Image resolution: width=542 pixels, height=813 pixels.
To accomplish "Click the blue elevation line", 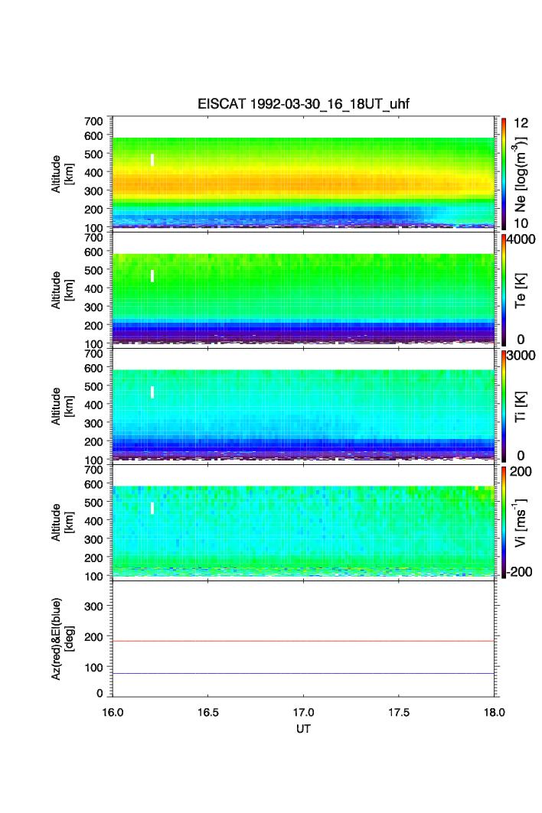I will click(303, 674).
